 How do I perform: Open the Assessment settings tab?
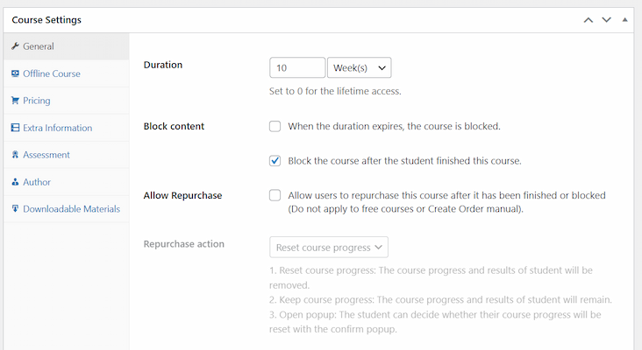pyautogui.click(x=46, y=155)
